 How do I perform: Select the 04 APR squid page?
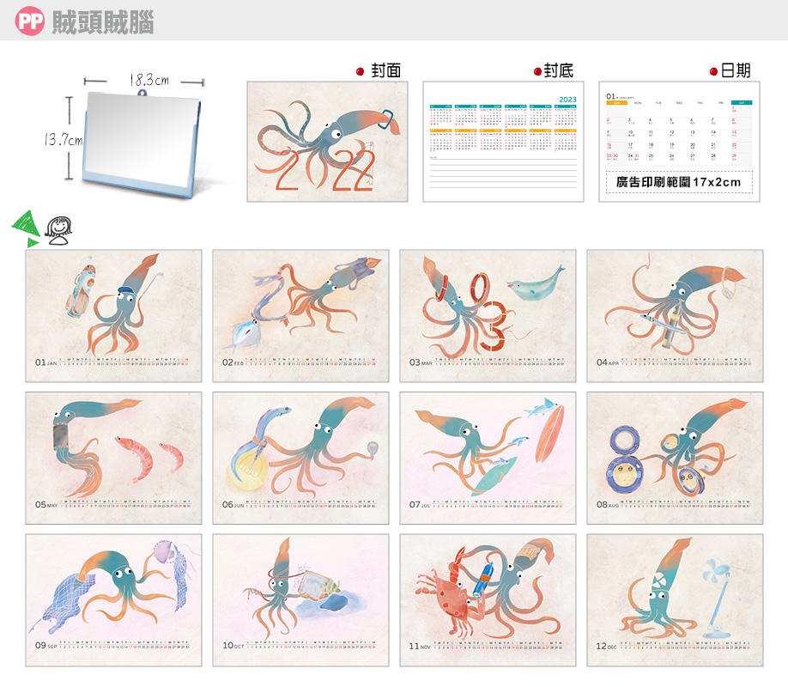click(x=675, y=315)
